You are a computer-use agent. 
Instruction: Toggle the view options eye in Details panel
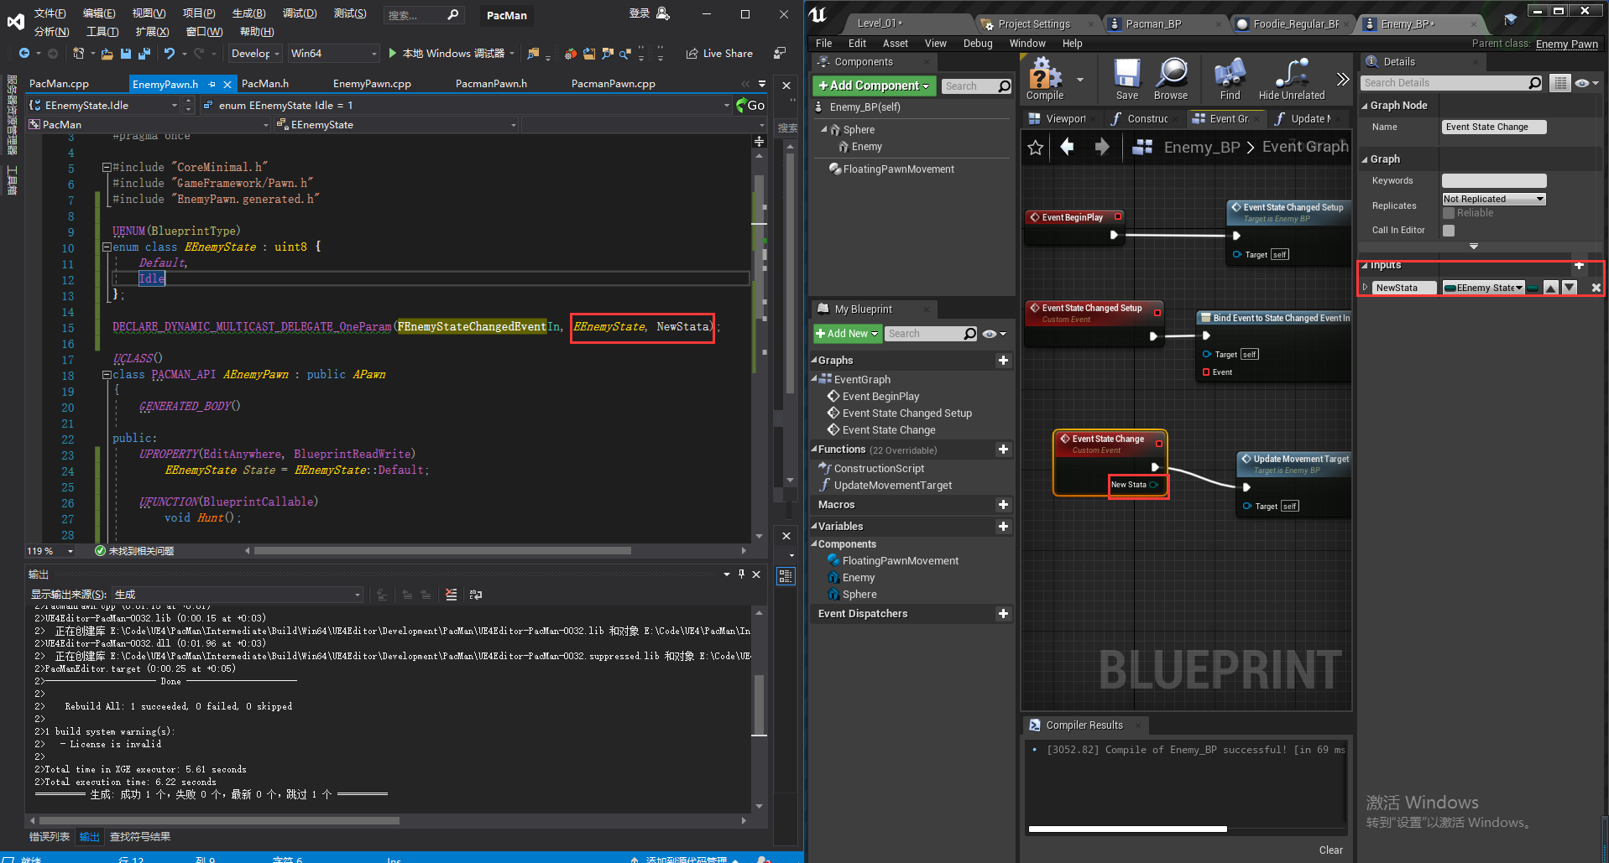click(1581, 82)
